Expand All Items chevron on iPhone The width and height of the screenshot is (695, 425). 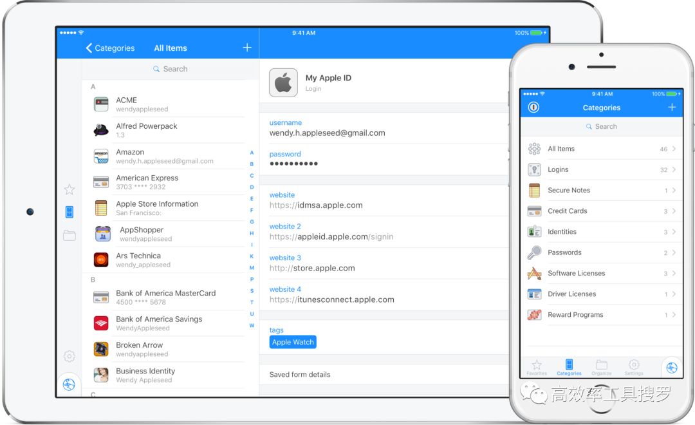click(674, 149)
